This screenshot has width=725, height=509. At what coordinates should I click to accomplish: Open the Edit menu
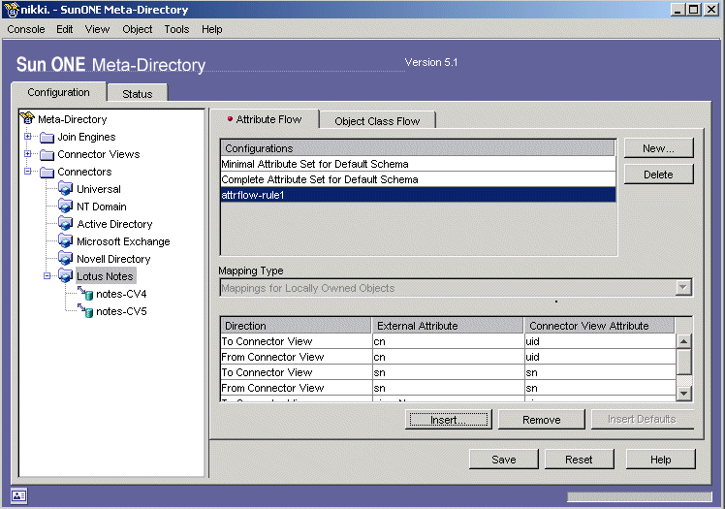click(65, 29)
